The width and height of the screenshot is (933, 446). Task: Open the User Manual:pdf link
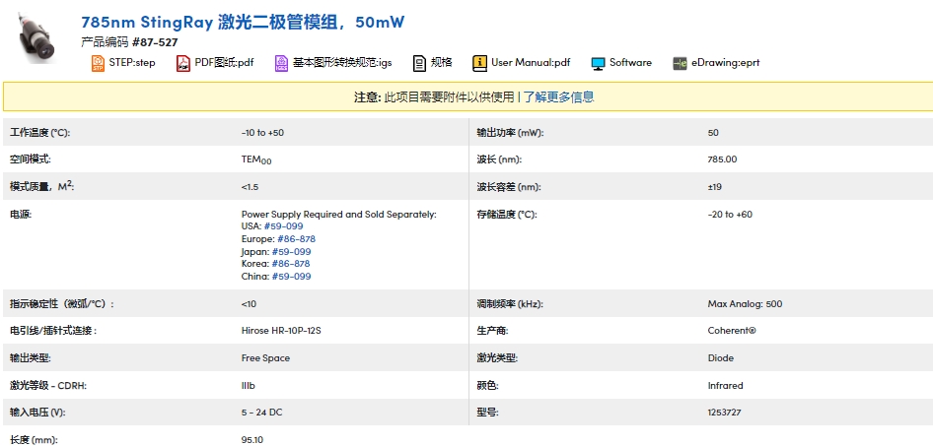(531, 62)
